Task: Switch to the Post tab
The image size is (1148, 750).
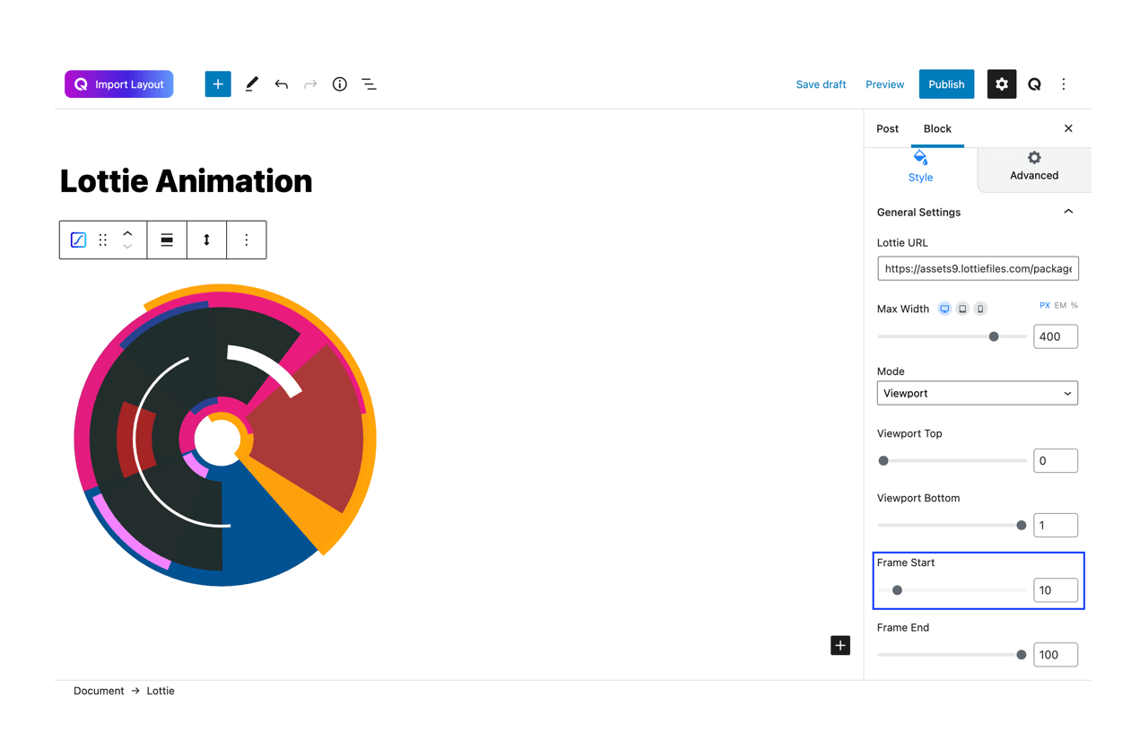Action: pyautogui.click(x=888, y=128)
